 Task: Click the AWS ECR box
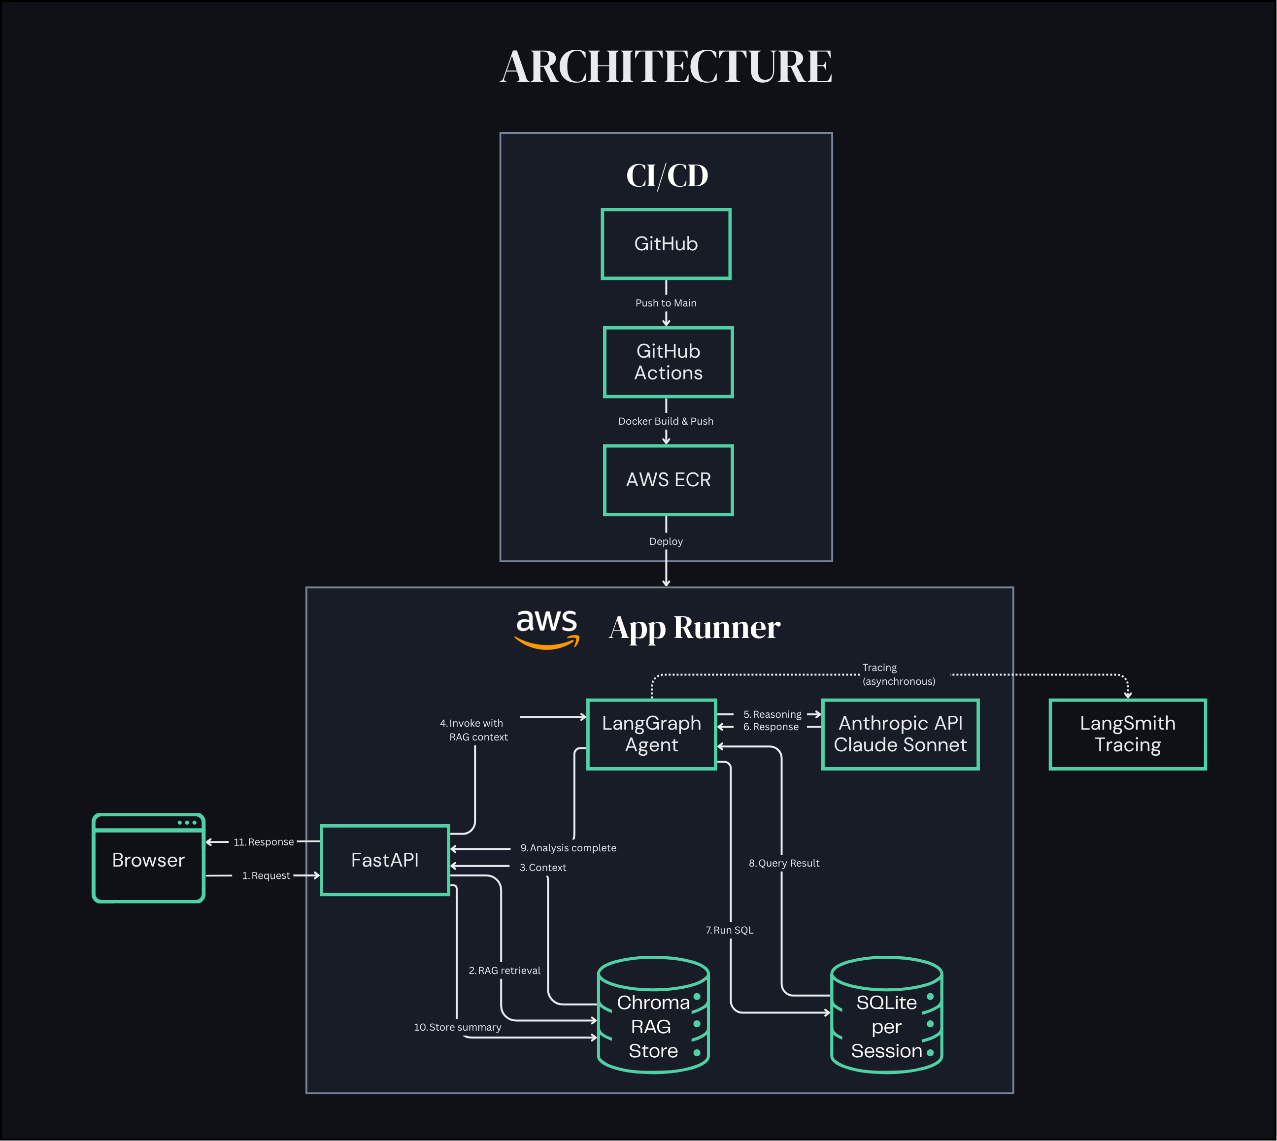[x=668, y=480]
